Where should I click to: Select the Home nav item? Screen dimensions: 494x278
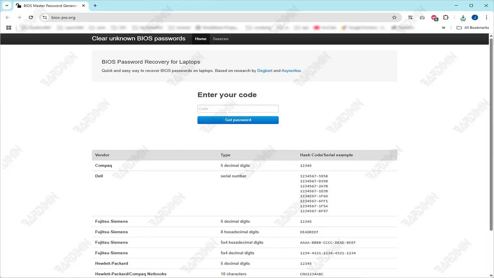coord(200,39)
